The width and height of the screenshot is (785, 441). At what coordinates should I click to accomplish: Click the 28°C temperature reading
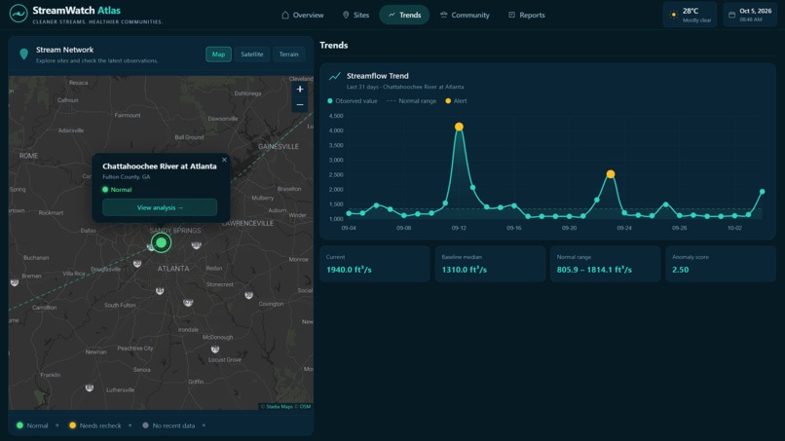[x=691, y=11]
